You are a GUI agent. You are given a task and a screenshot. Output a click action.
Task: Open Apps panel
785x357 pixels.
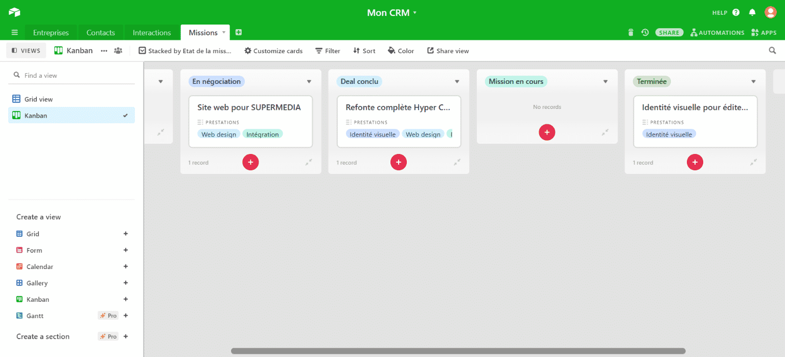[764, 33]
